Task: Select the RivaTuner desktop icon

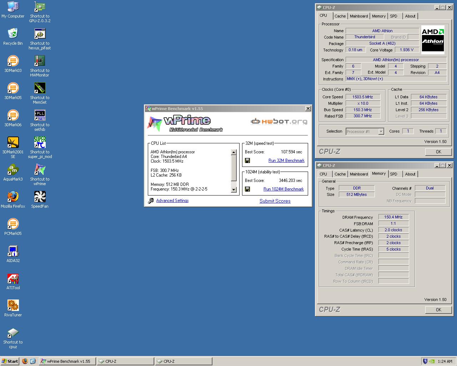Action: click(x=13, y=308)
